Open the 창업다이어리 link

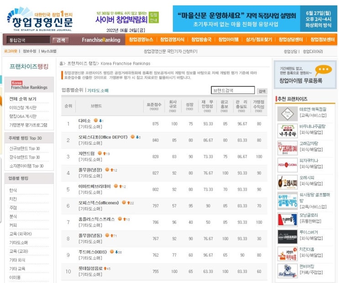[313, 52]
